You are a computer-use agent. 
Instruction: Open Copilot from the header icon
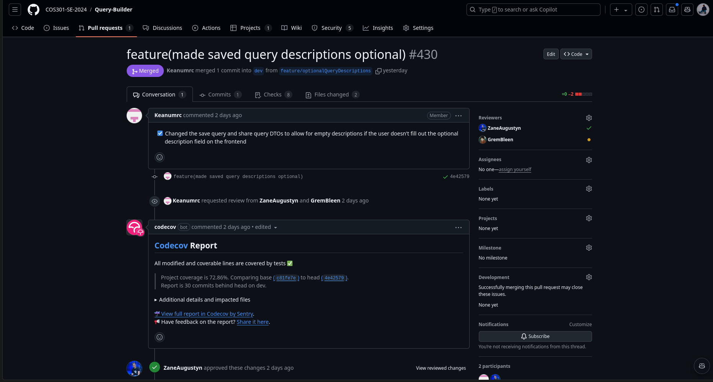pos(687,10)
